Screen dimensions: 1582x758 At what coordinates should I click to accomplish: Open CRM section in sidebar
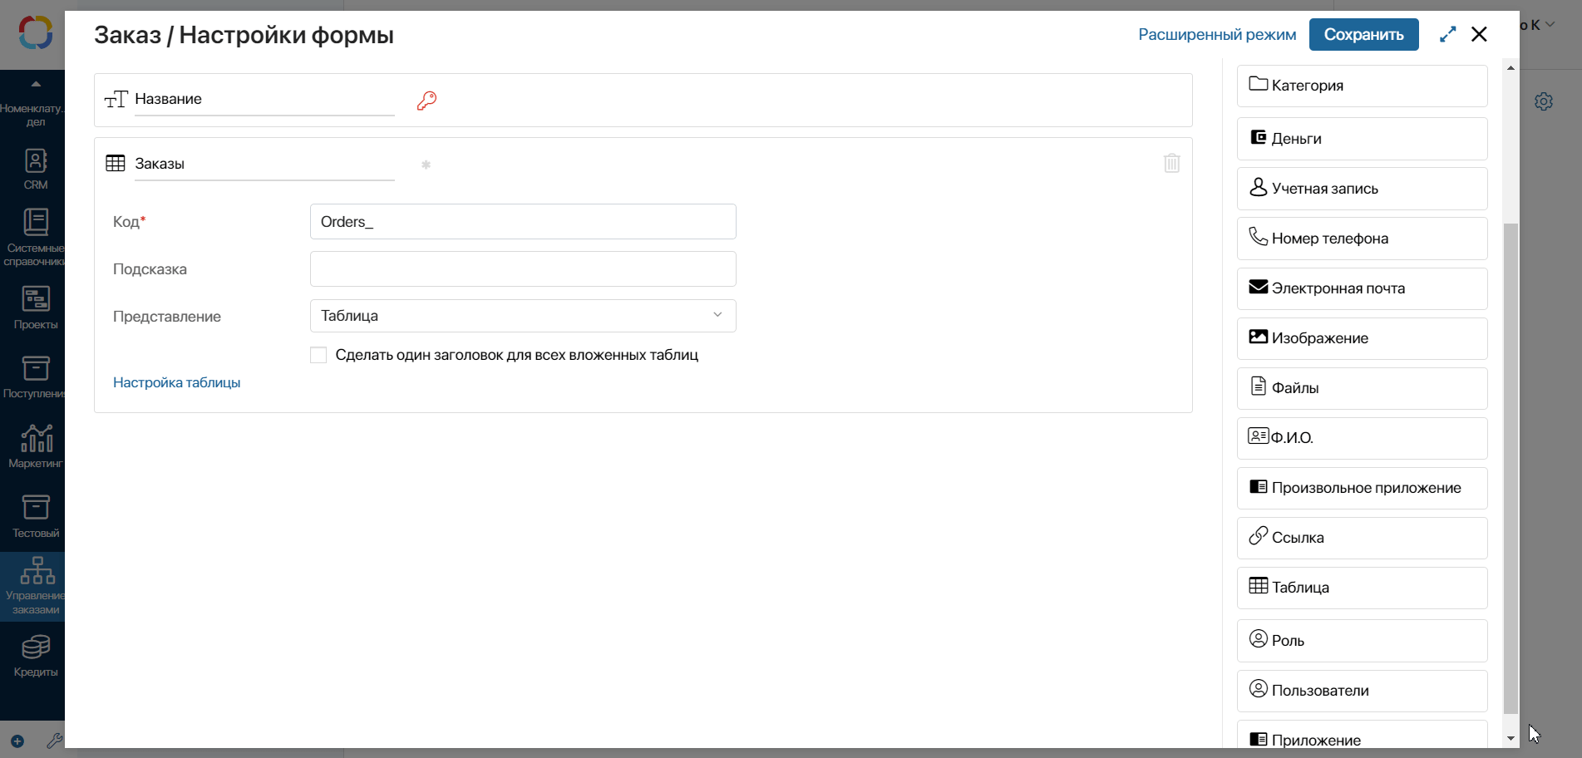pos(35,170)
